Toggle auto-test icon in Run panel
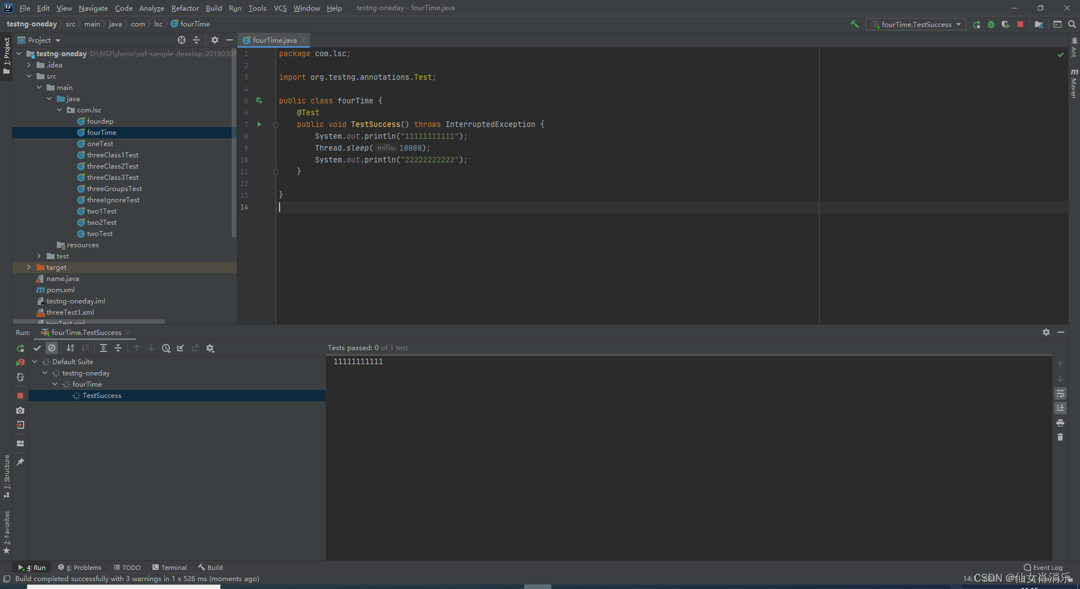The width and height of the screenshot is (1080, 589). click(x=20, y=377)
